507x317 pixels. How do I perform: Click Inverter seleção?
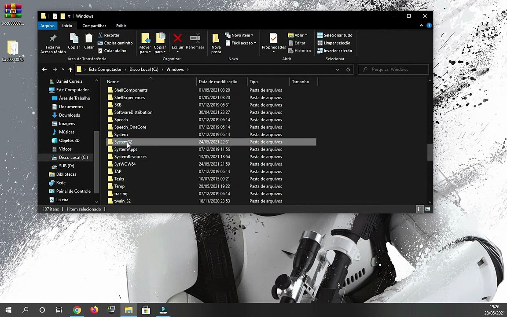click(x=334, y=51)
